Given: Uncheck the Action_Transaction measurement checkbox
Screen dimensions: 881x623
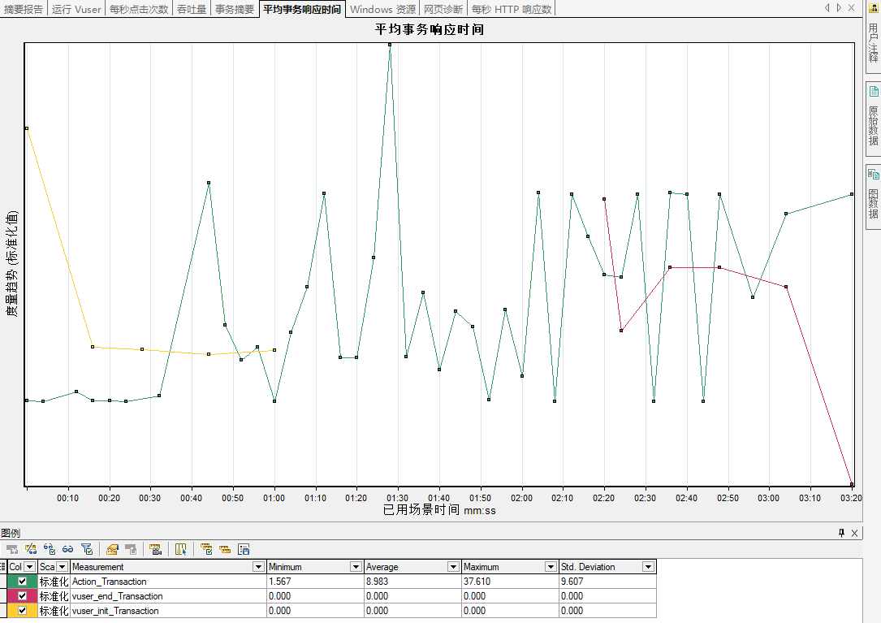Looking at the screenshot, I should pos(23,582).
